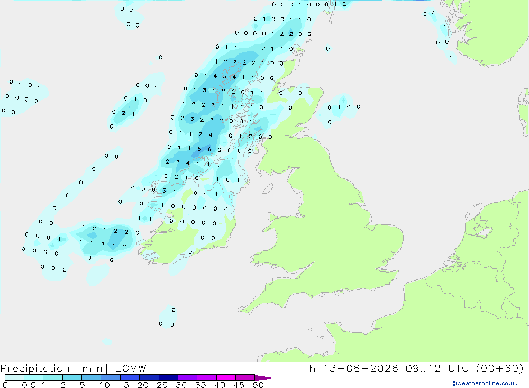This screenshot has height=388, width=529.
Task: Click the 'Precipitation [mm]' title text
Action: tap(54, 368)
